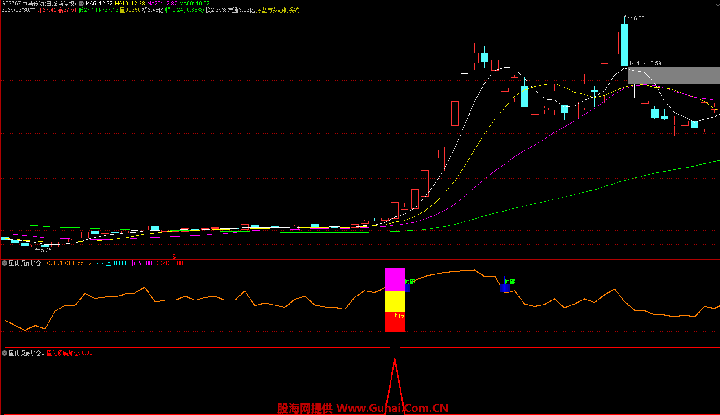Click the magenta signal block

tap(395, 279)
